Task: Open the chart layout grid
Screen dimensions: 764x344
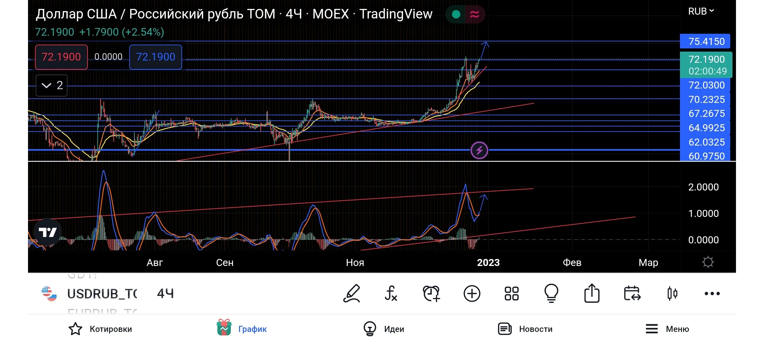Action: pyautogui.click(x=512, y=293)
